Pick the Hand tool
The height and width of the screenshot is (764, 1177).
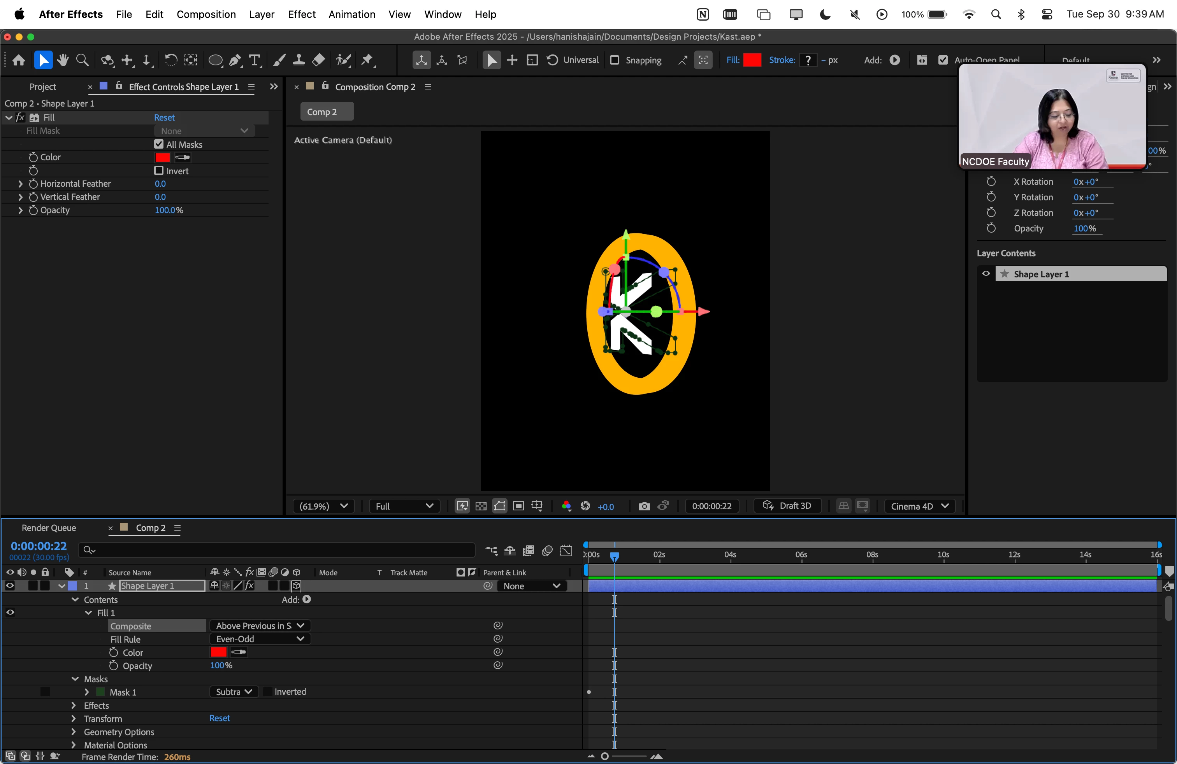pos(63,60)
